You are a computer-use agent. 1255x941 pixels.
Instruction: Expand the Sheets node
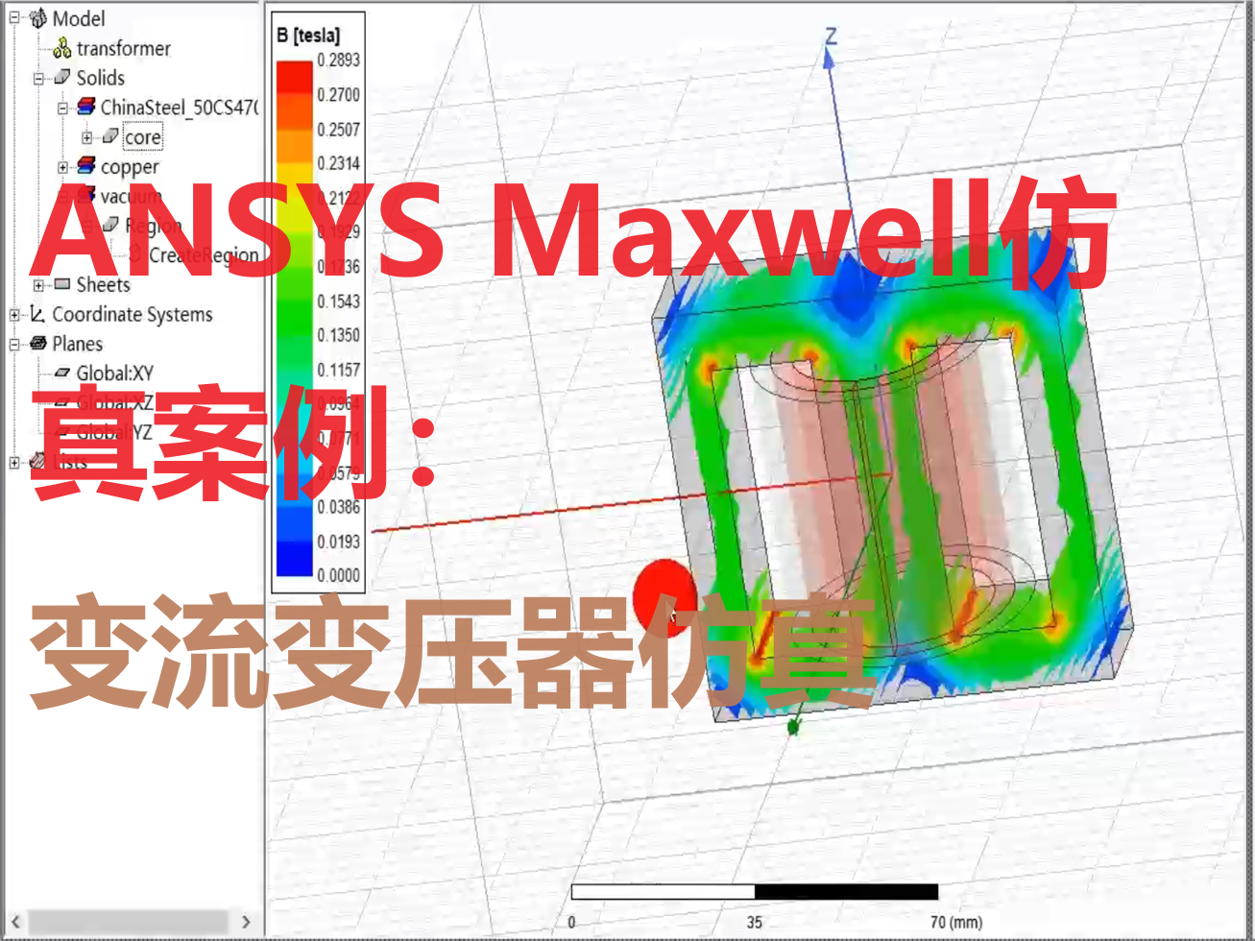click(37, 283)
